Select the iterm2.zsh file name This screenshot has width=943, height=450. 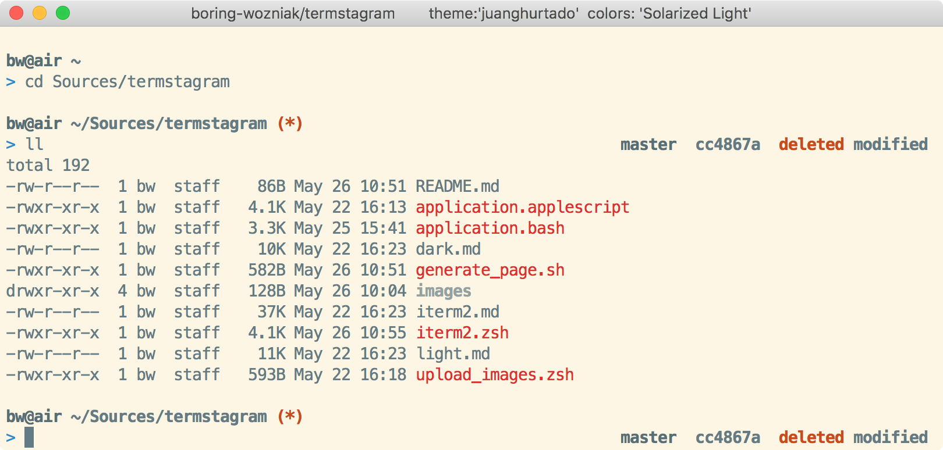[462, 333]
